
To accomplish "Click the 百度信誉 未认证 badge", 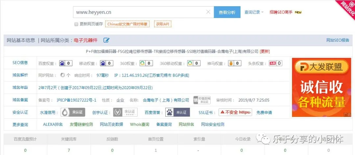I will point(178,112).
